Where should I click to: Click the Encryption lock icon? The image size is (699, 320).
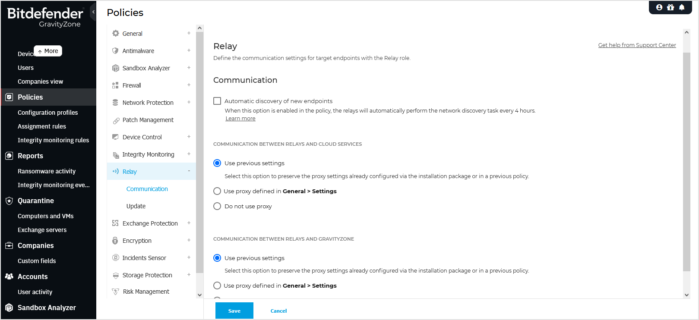(115, 240)
